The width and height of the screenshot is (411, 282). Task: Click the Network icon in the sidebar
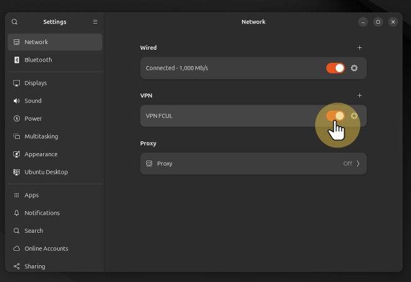(x=17, y=42)
